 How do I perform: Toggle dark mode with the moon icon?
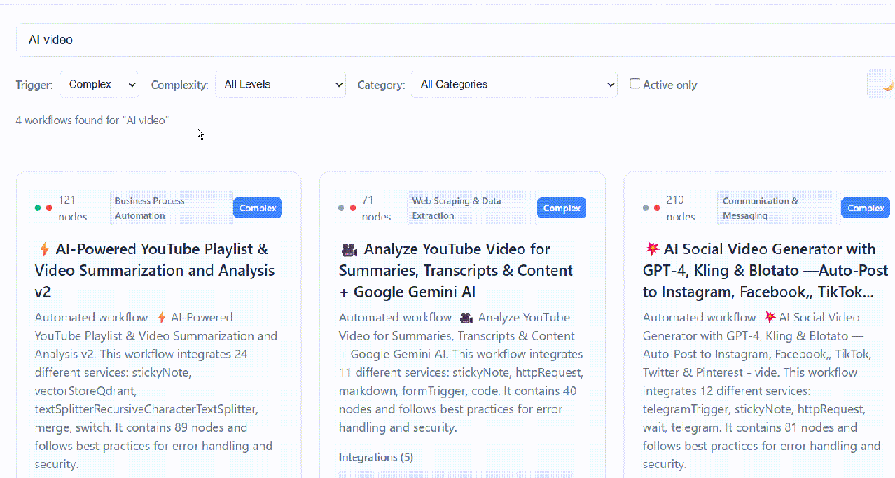tap(886, 84)
